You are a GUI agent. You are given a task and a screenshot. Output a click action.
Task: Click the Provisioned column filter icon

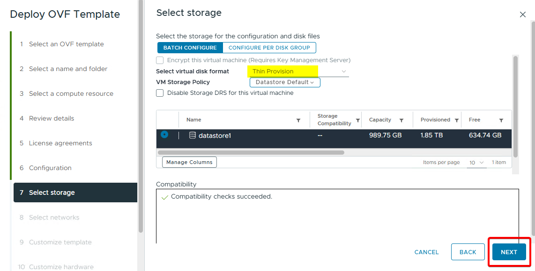point(457,121)
